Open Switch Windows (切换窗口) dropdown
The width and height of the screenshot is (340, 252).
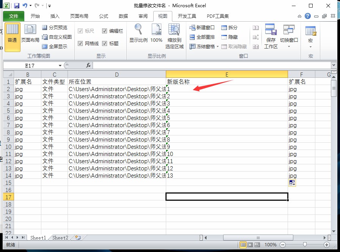click(289, 36)
